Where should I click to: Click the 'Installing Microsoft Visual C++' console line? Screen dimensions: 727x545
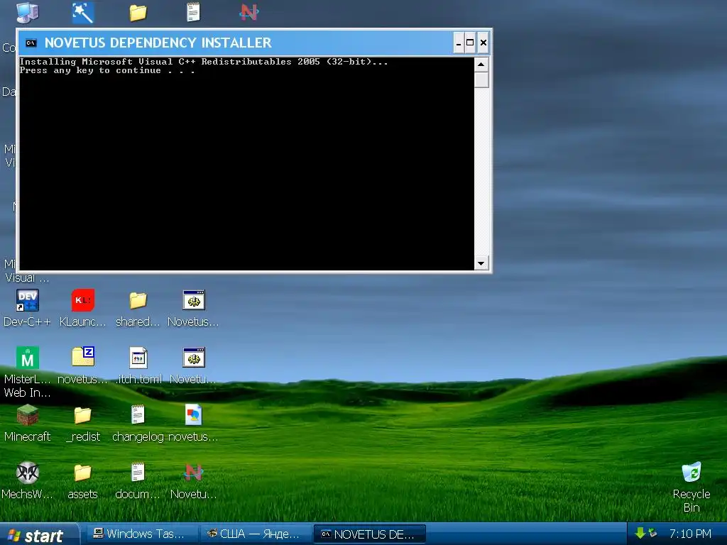pos(204,62)
